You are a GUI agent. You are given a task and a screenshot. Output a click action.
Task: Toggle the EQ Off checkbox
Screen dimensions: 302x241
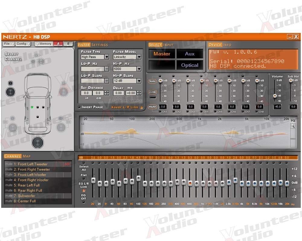tap(84, 202)
